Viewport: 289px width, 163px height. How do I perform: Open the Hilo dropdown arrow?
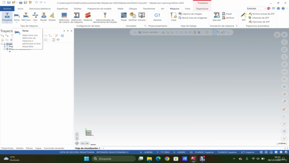(35, 22)
